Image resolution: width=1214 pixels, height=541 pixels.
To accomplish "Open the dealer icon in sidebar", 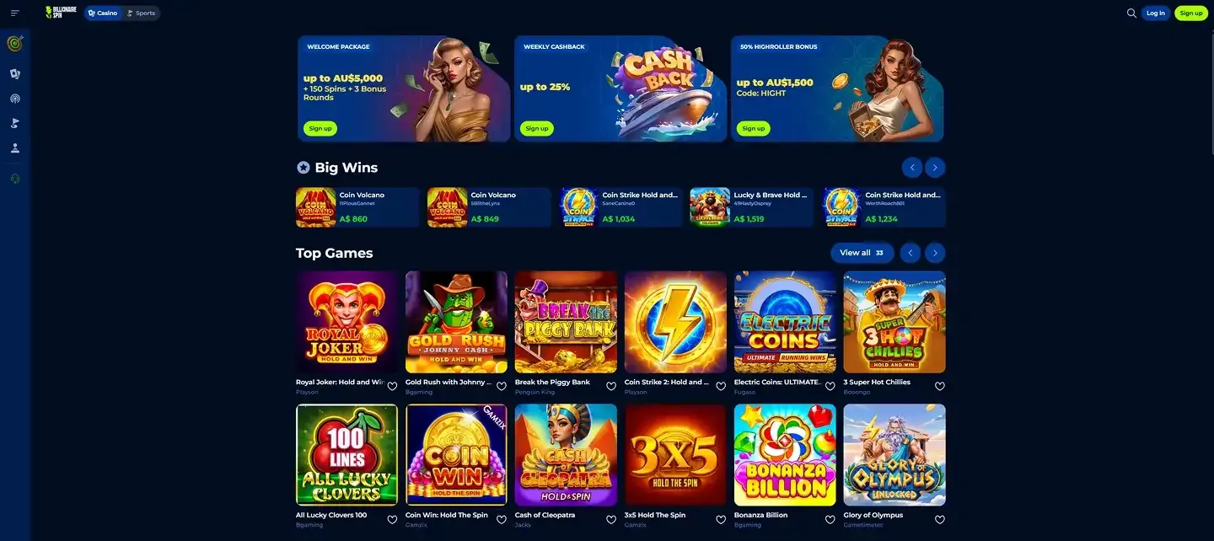I will click(15, 148).
